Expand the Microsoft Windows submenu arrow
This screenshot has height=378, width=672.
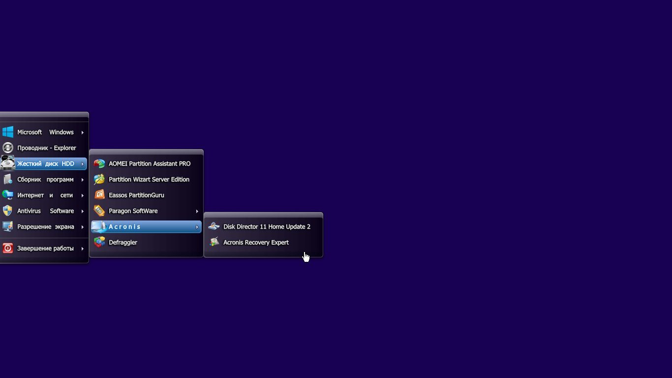point(83,132)
